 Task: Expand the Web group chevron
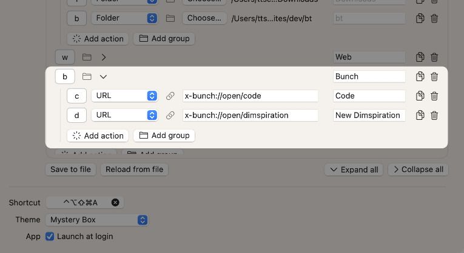pyautogui.click(x=103, y=57)
